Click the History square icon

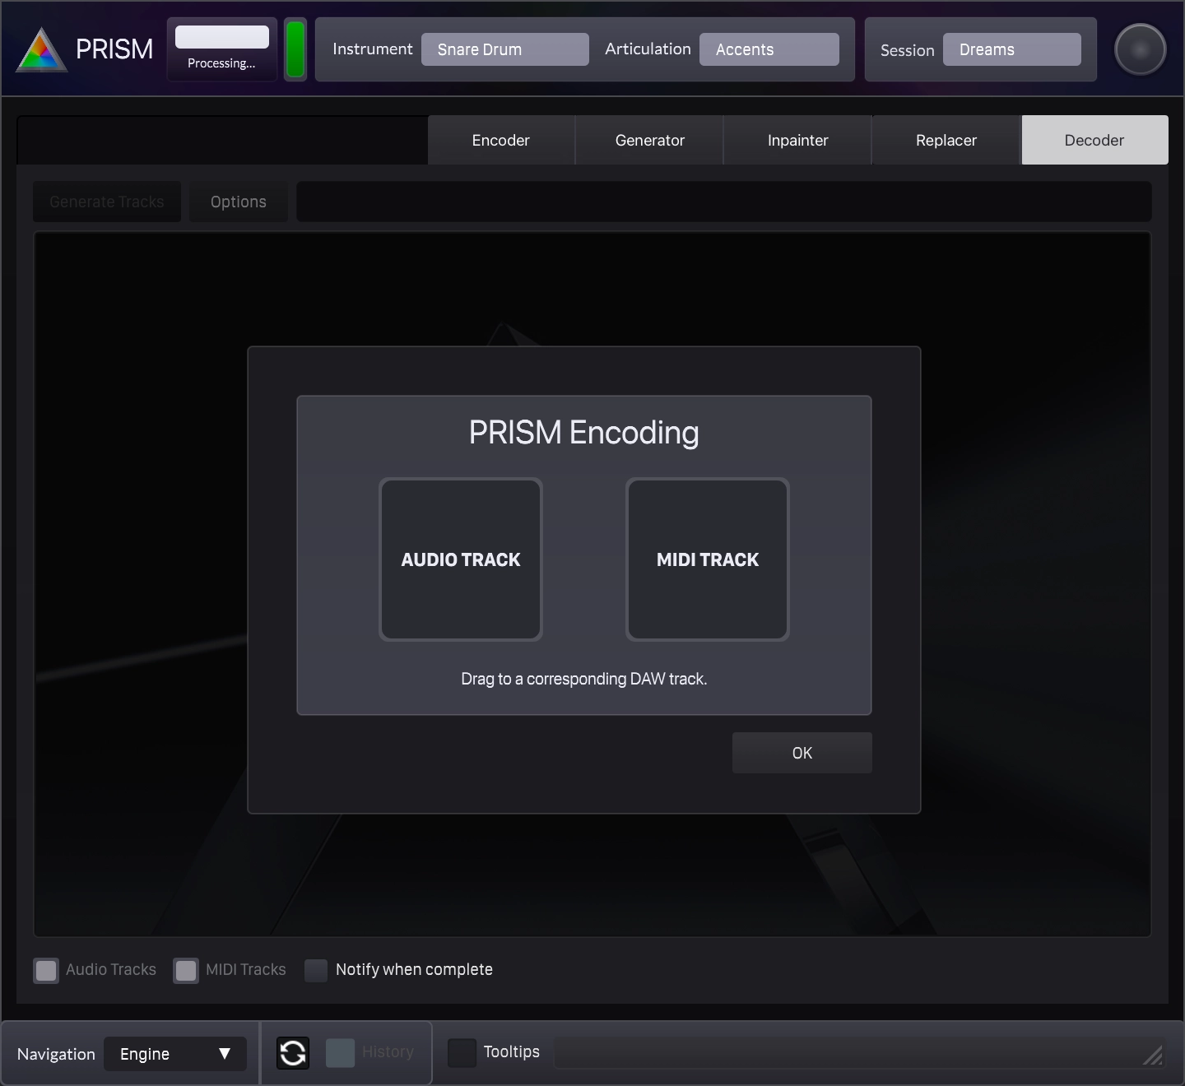coord(340,1052)
